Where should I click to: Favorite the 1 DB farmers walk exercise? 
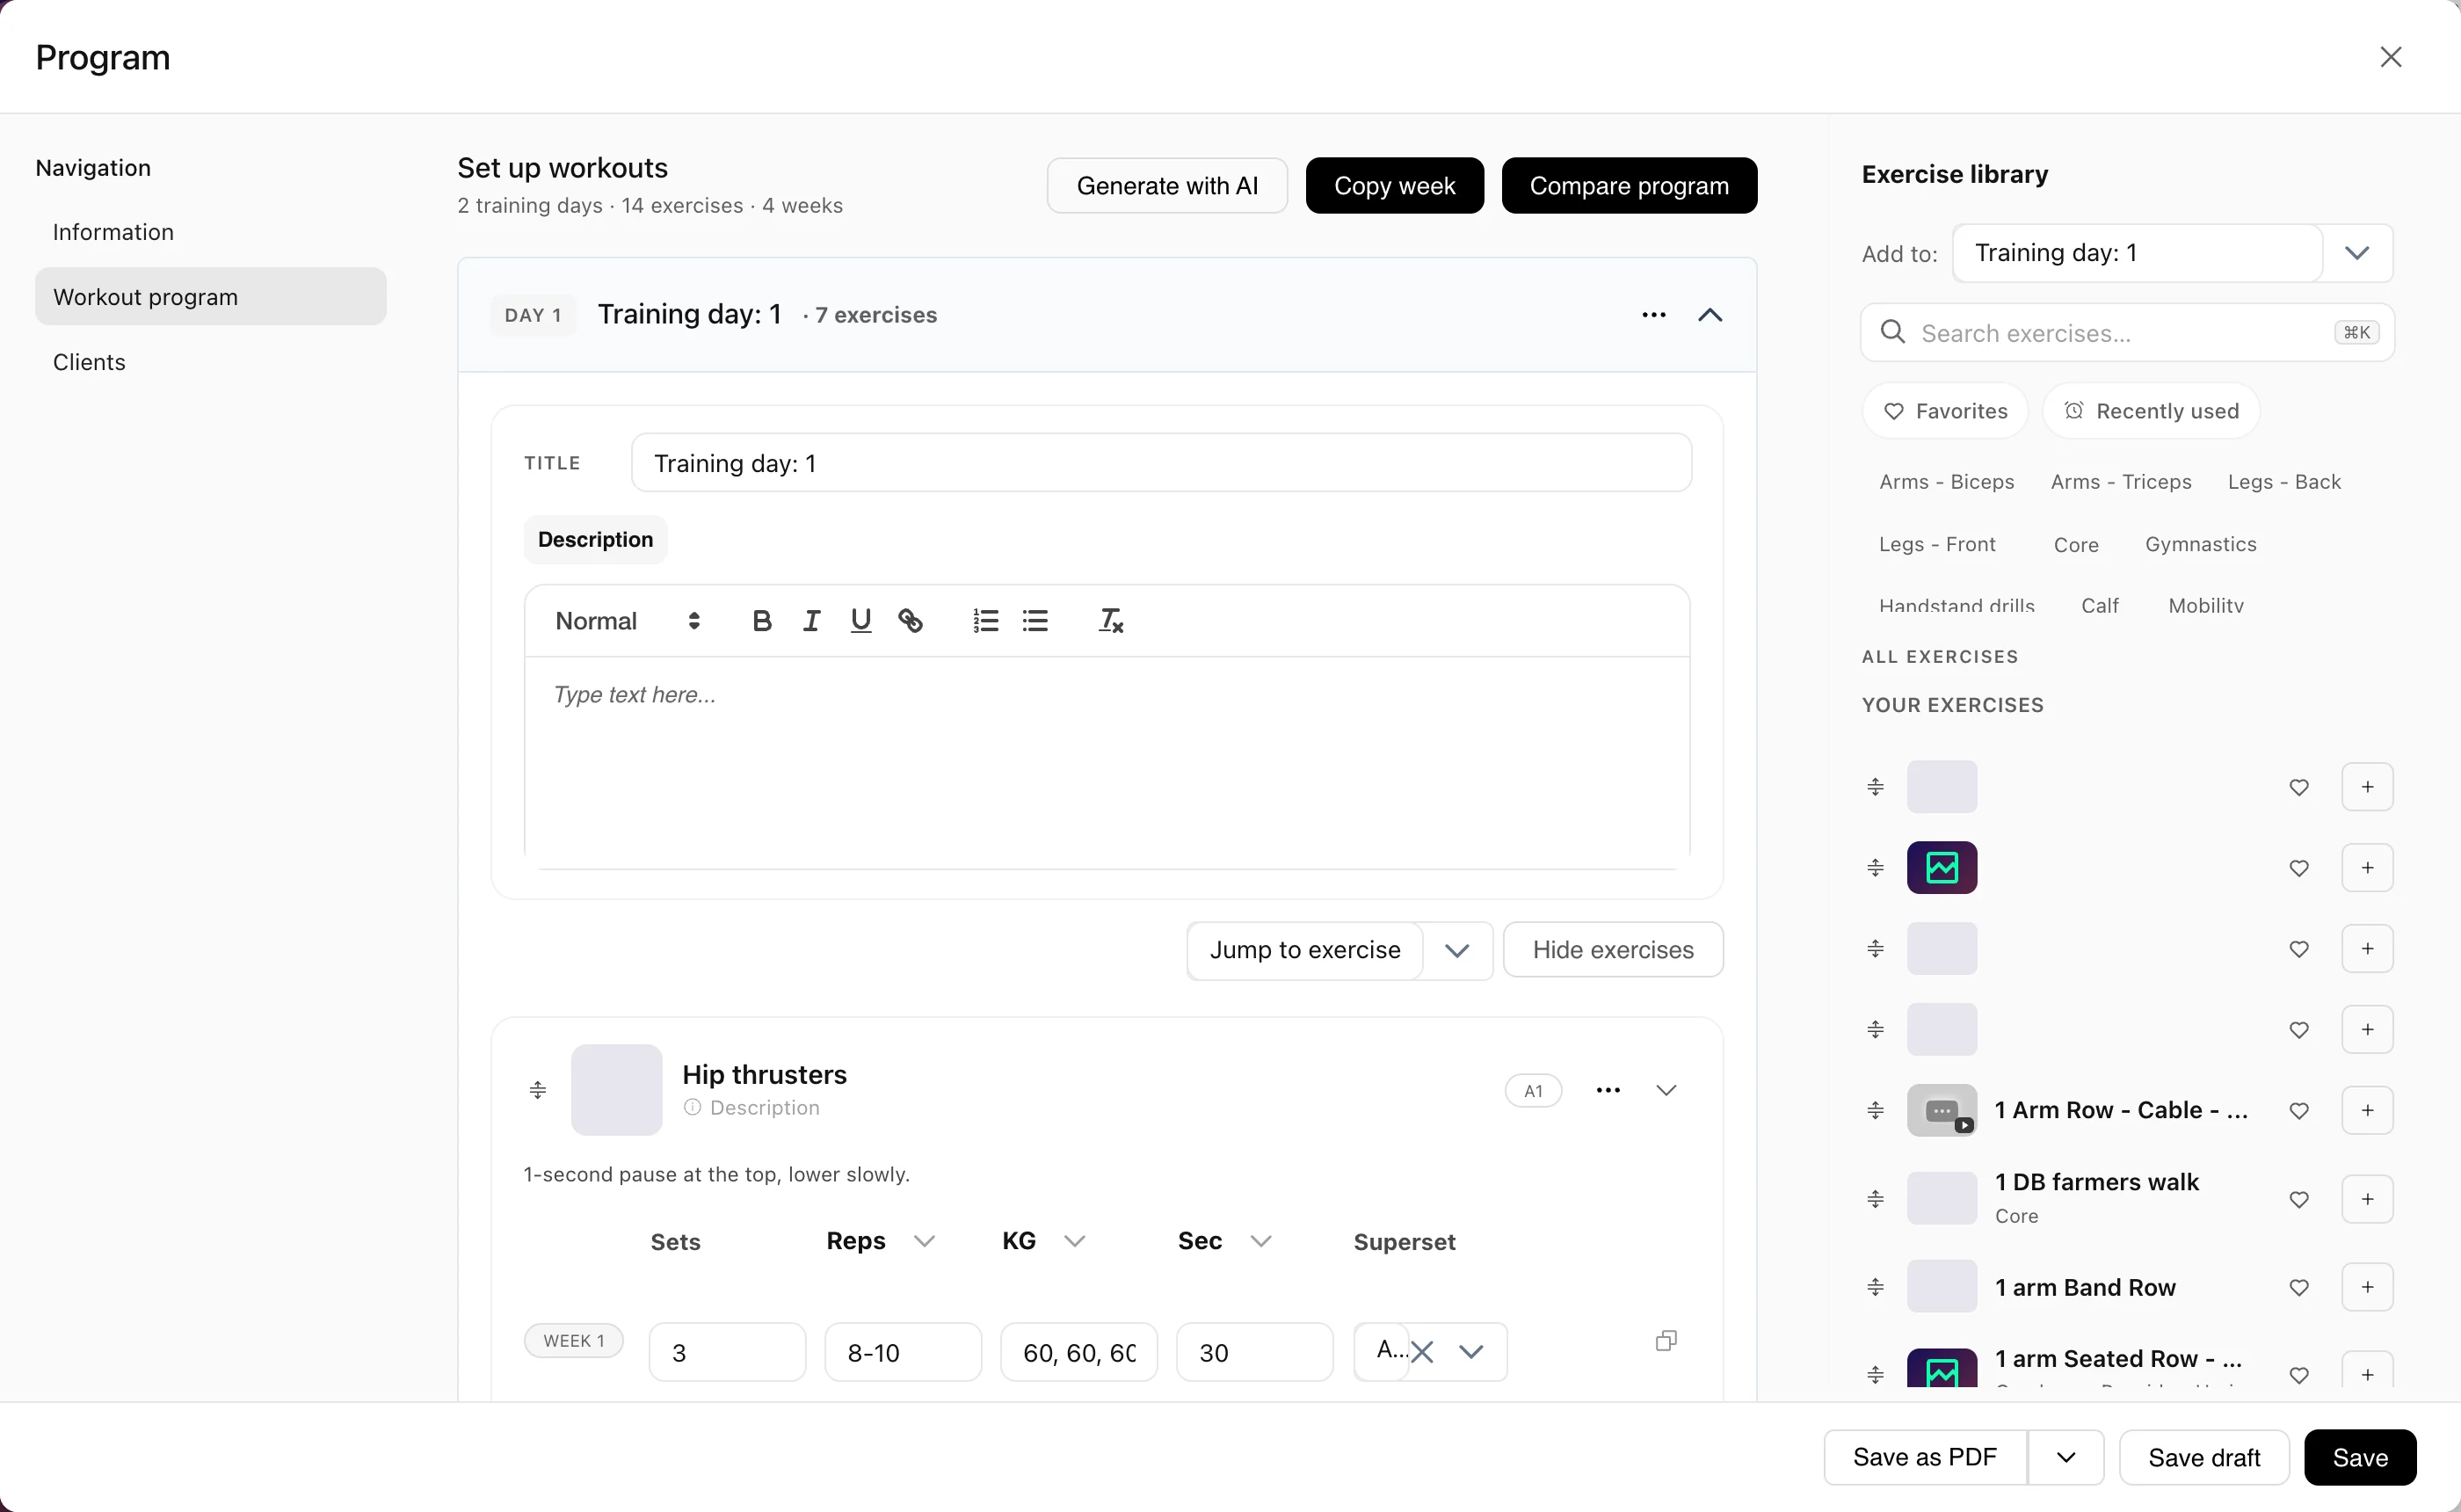coord(2299,1199)
